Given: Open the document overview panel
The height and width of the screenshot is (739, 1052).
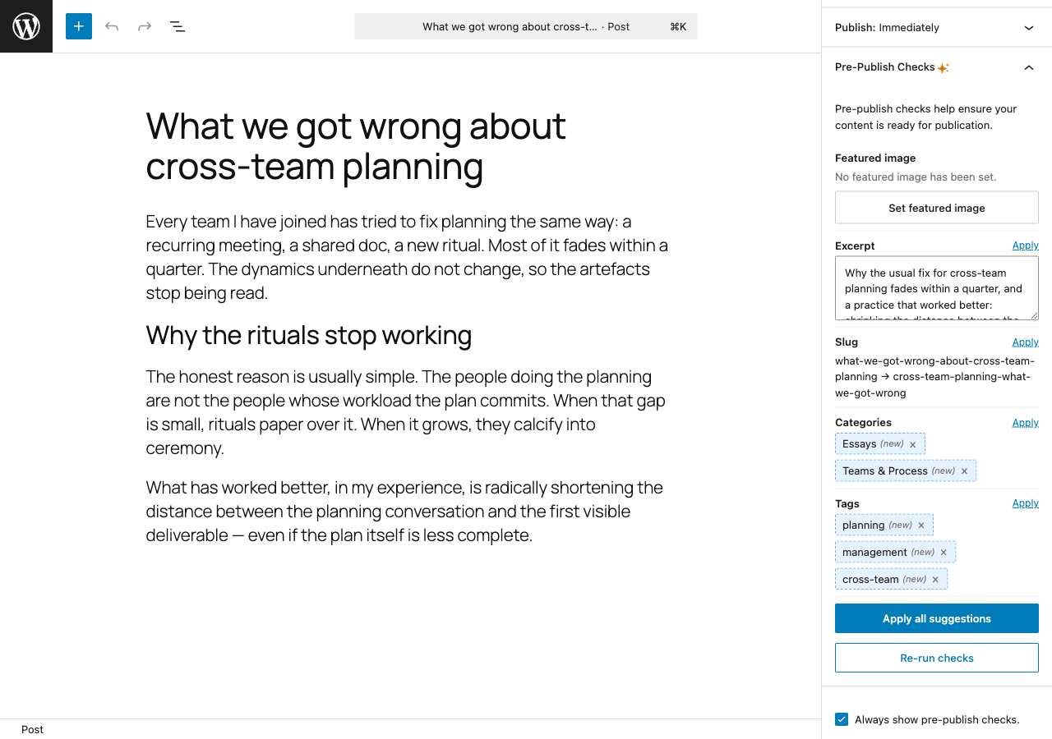Looking at the screenshot, I should coord(177,25).
